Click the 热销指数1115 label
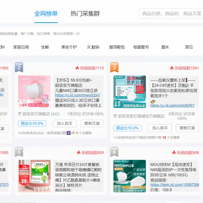This screenshot has width=203, height=203. point(92,68)
